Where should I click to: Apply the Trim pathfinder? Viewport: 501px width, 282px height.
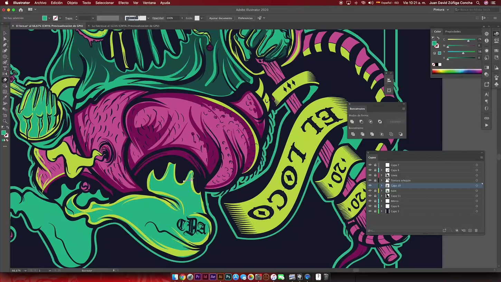click(x=362, y=134)
